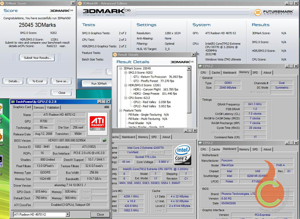Click the Driver Version atiumdag field
This screenshot has width=300, height=219.
point(70,185)
